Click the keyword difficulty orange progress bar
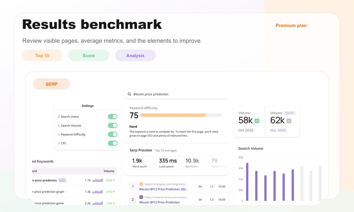The height and width of the screenshot is (212, 354). coord(173,115)
